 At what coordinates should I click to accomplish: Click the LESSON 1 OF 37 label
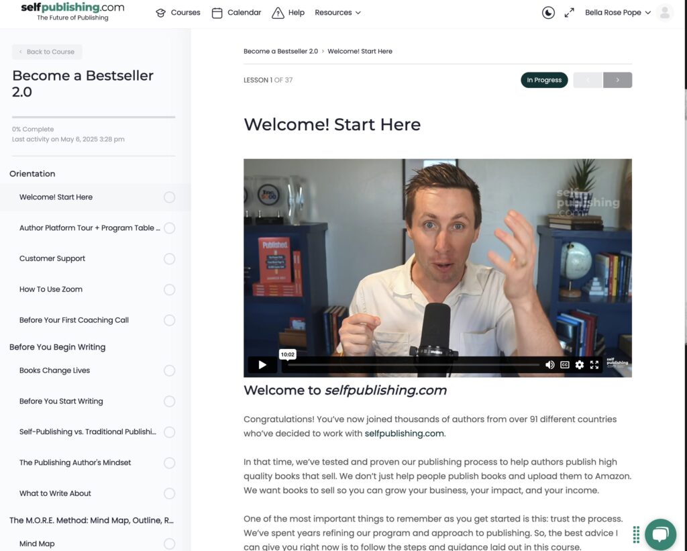[268, 81]
